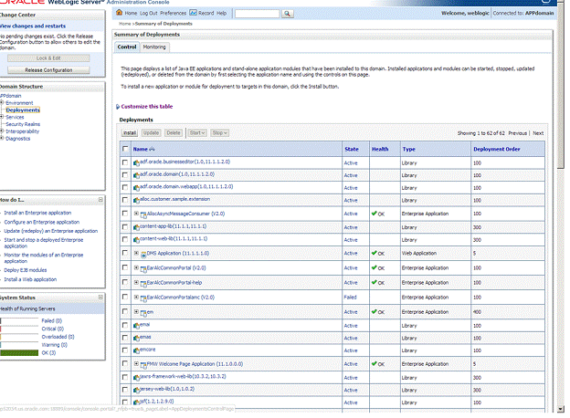Click the Next pagination link

pos(538,133)
